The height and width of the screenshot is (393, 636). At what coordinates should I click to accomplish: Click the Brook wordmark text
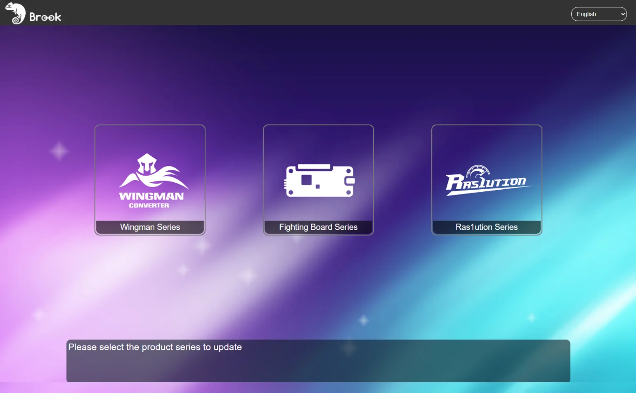[x=45, y=17]
